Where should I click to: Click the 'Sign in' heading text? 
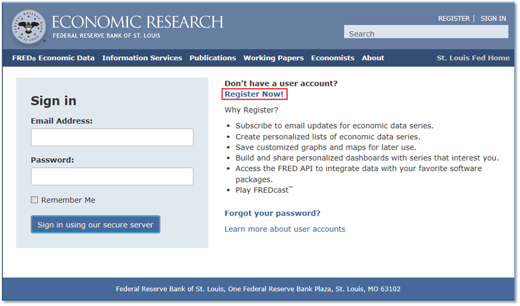(54, 101)
